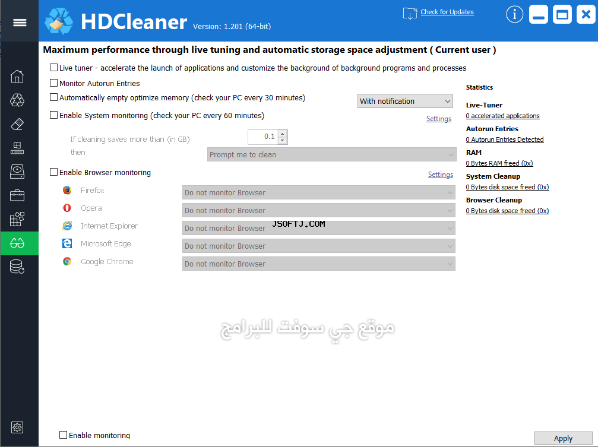
Task: Open the plugins blocks sidebar icon
Action: 17,219
